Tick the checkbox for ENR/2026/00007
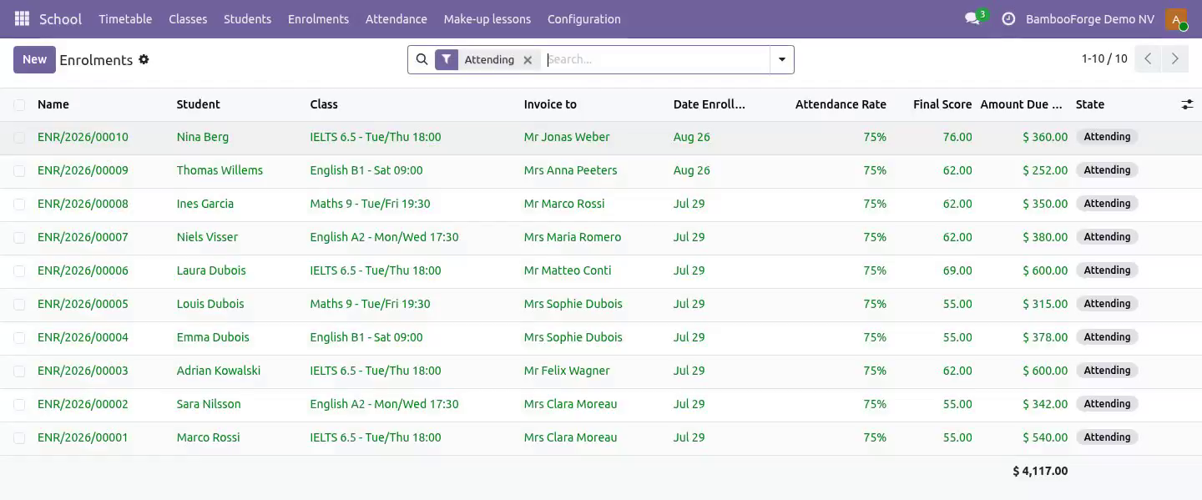Image resolution: width=1202 pixels, height=500 pixels. [x=19, y=237]
